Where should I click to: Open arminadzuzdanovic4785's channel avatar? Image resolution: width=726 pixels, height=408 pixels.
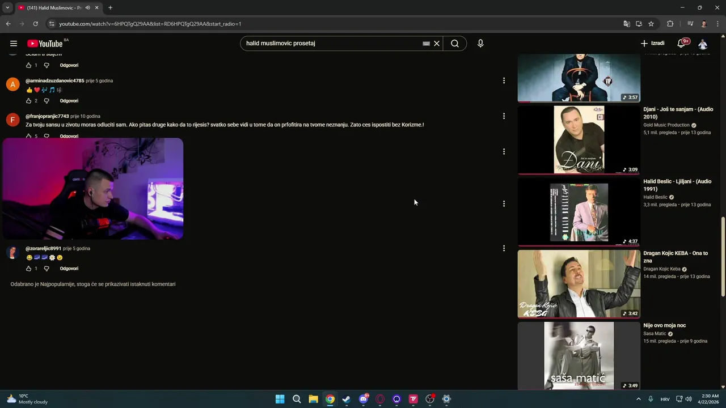point(12,85)
